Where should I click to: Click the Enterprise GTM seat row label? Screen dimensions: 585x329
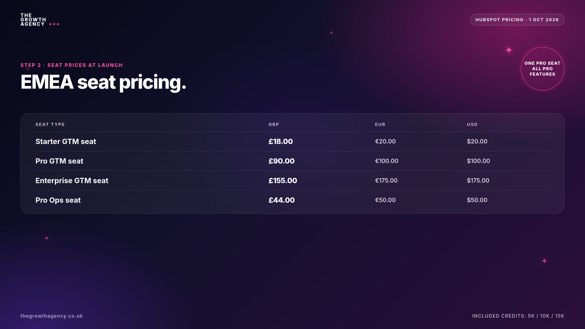tap(72, 181)
